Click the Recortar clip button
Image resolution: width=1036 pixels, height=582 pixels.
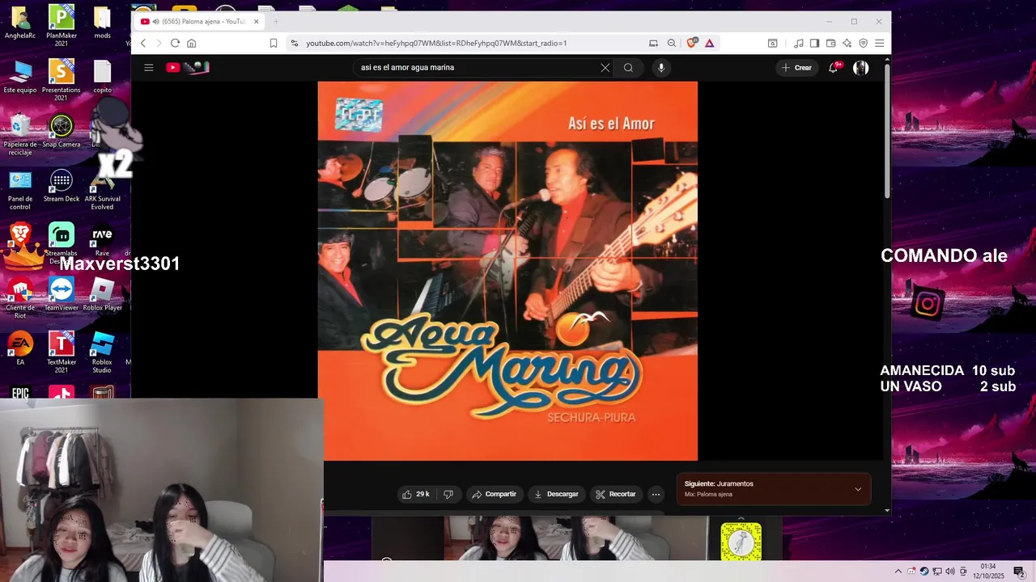616,494
